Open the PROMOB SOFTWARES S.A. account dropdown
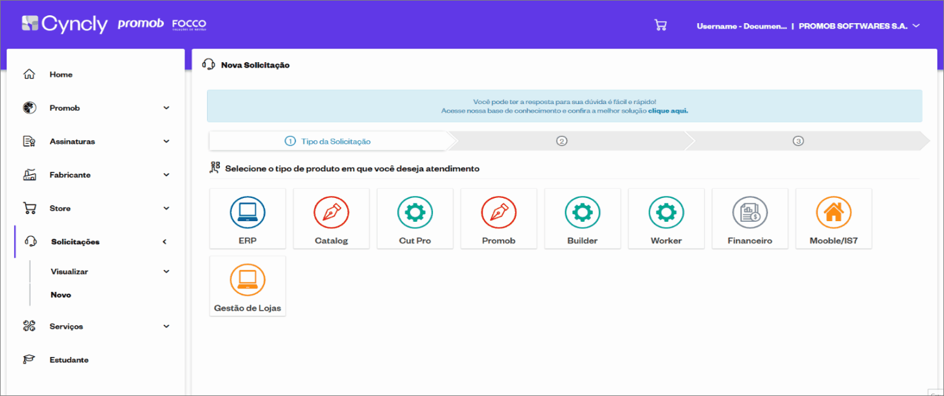 click(x=859, y=26)
